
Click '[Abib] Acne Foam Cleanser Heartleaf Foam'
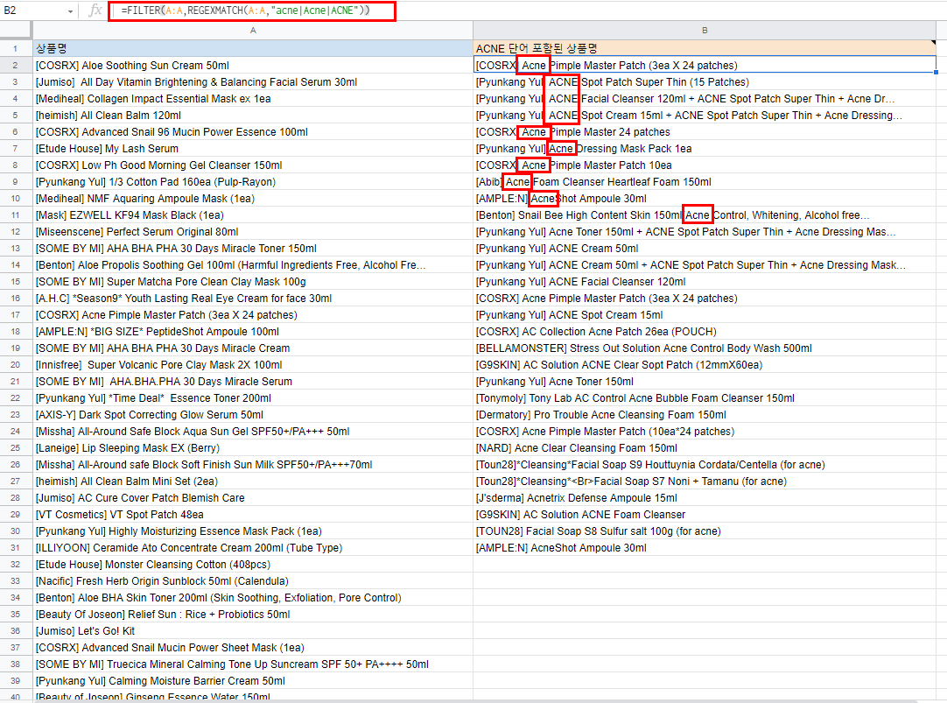[x=705, y=182]
